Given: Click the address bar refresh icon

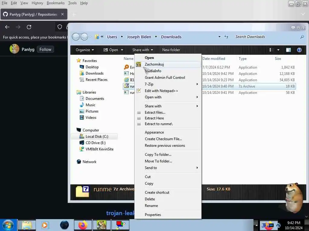Looking at the screenshot, I should coord(226,37).
